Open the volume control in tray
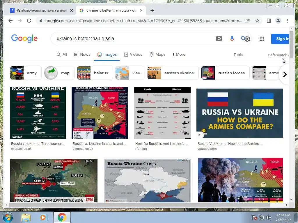Image resolution: width=298 pixels, height=223 pixels. (268, 217)
